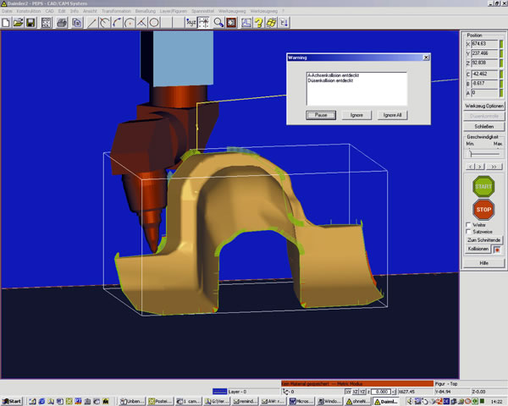Enable the Weiter checkbox
Screen dimensions: 508x406
(x=470, y=225)
